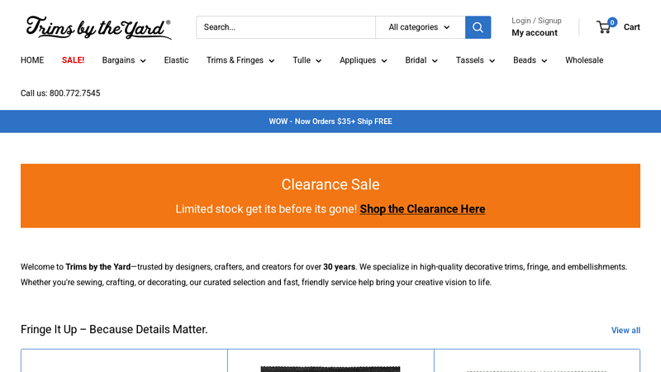661x372 pixels.
Task: Open the SALE! menu item
Action: [73, 60]
